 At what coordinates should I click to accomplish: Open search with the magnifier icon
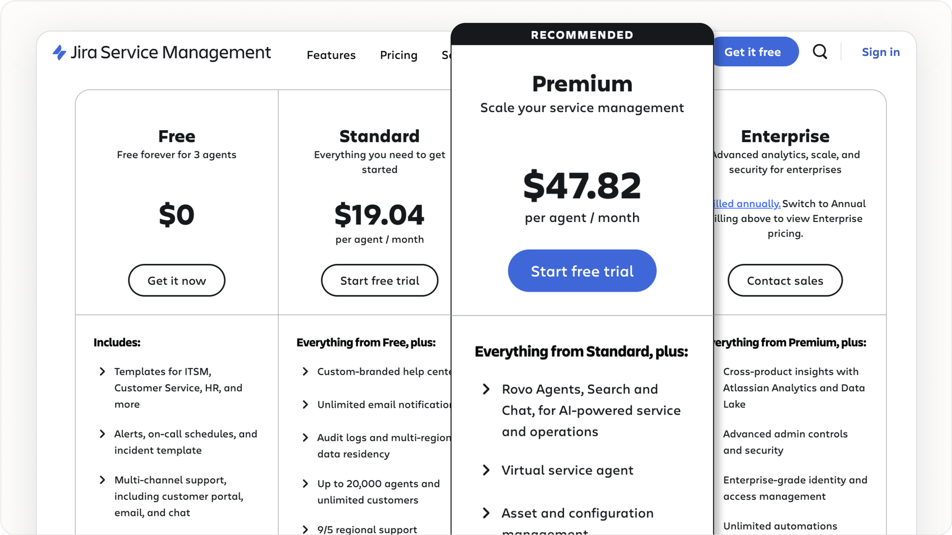pyautogui.click(x=820, y=52)
